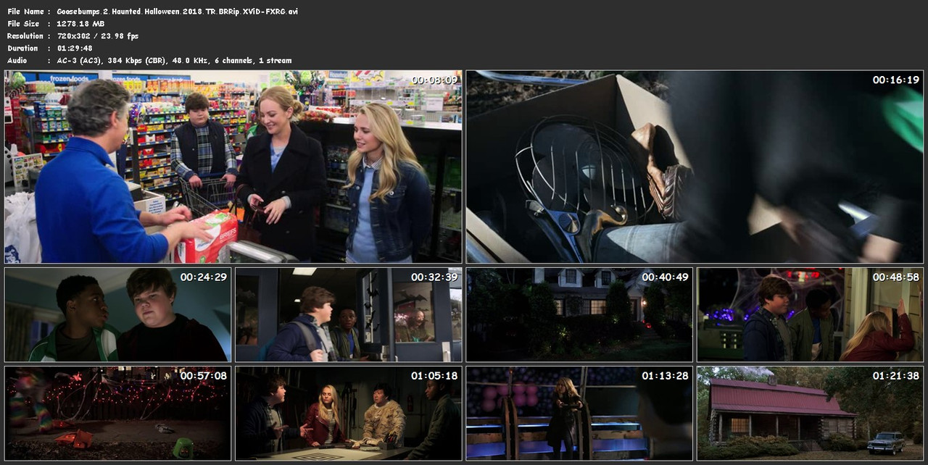Click the audio info AC-3 (AC3), 384 Kbps line
This screenshot has height=465, width=928.
tap(174, 61)
